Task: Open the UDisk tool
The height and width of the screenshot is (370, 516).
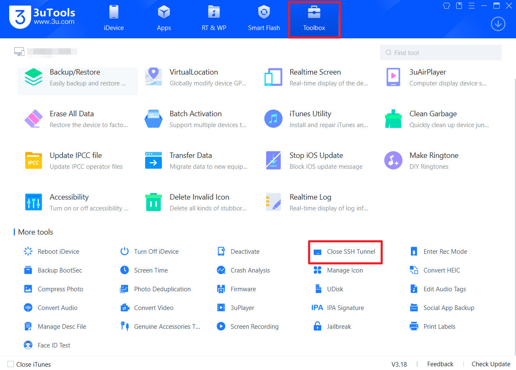Action: (x=328, y=289)
